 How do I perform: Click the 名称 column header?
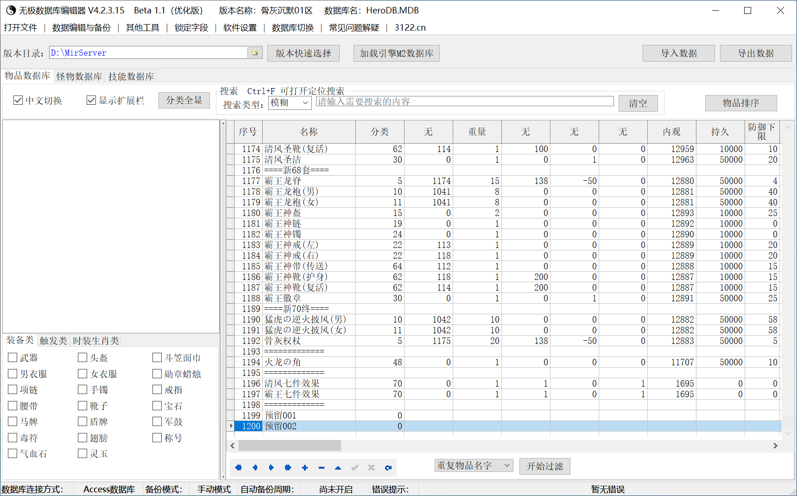tap(309, 132)
